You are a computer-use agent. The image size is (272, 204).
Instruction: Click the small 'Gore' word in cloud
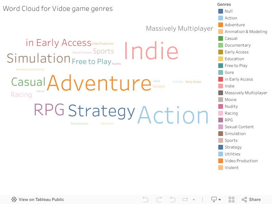[x=157, y=81]
